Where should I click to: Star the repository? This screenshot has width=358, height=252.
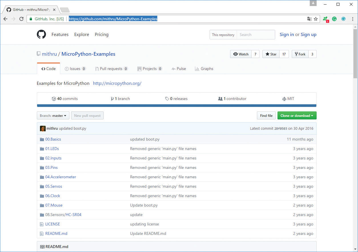271,54
